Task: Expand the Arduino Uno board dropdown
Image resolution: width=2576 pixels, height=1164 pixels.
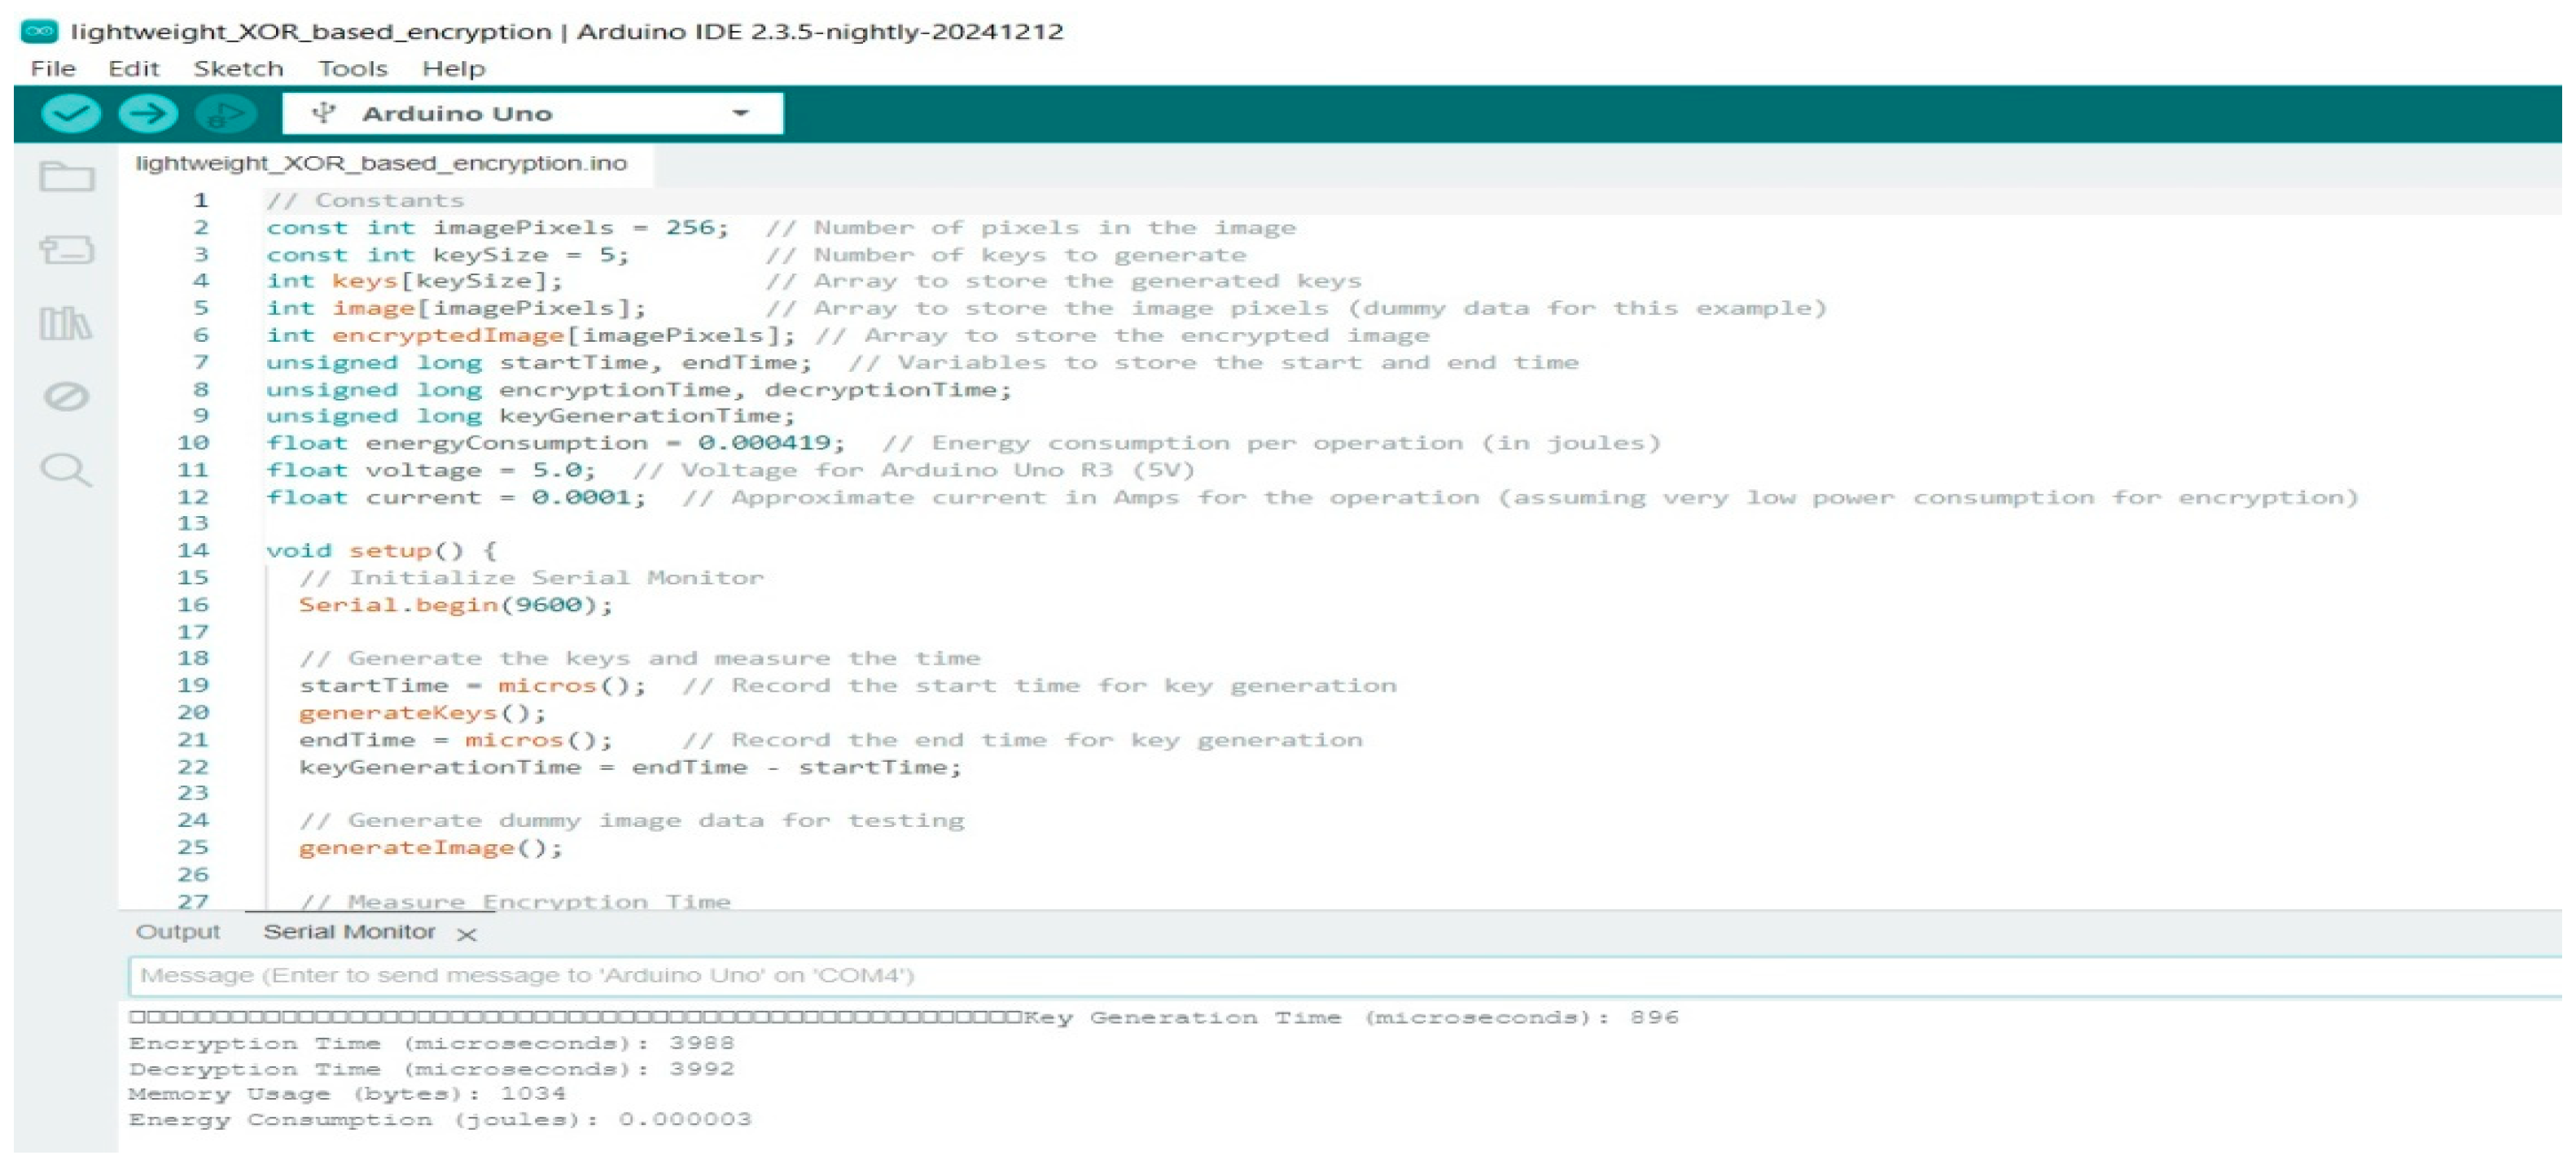Action: (x=740, y=113)
